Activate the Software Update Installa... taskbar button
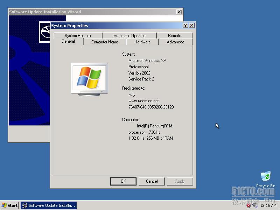This screenshot has height=210, width=280. pyautogui.click(x=49, y=205)
